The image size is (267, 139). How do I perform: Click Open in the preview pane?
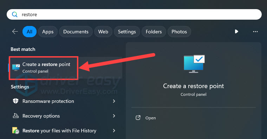click(x=150, y=118)
